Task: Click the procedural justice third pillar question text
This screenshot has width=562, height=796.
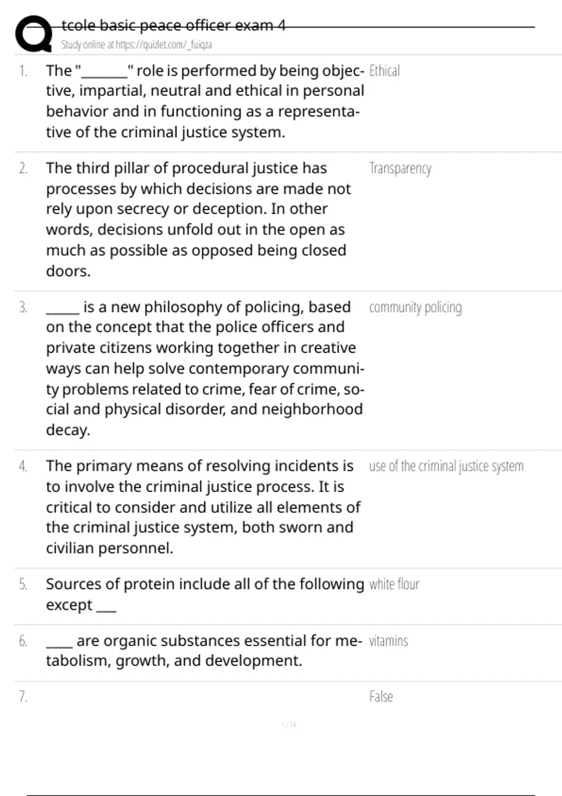Action: (x=197, y=219)
